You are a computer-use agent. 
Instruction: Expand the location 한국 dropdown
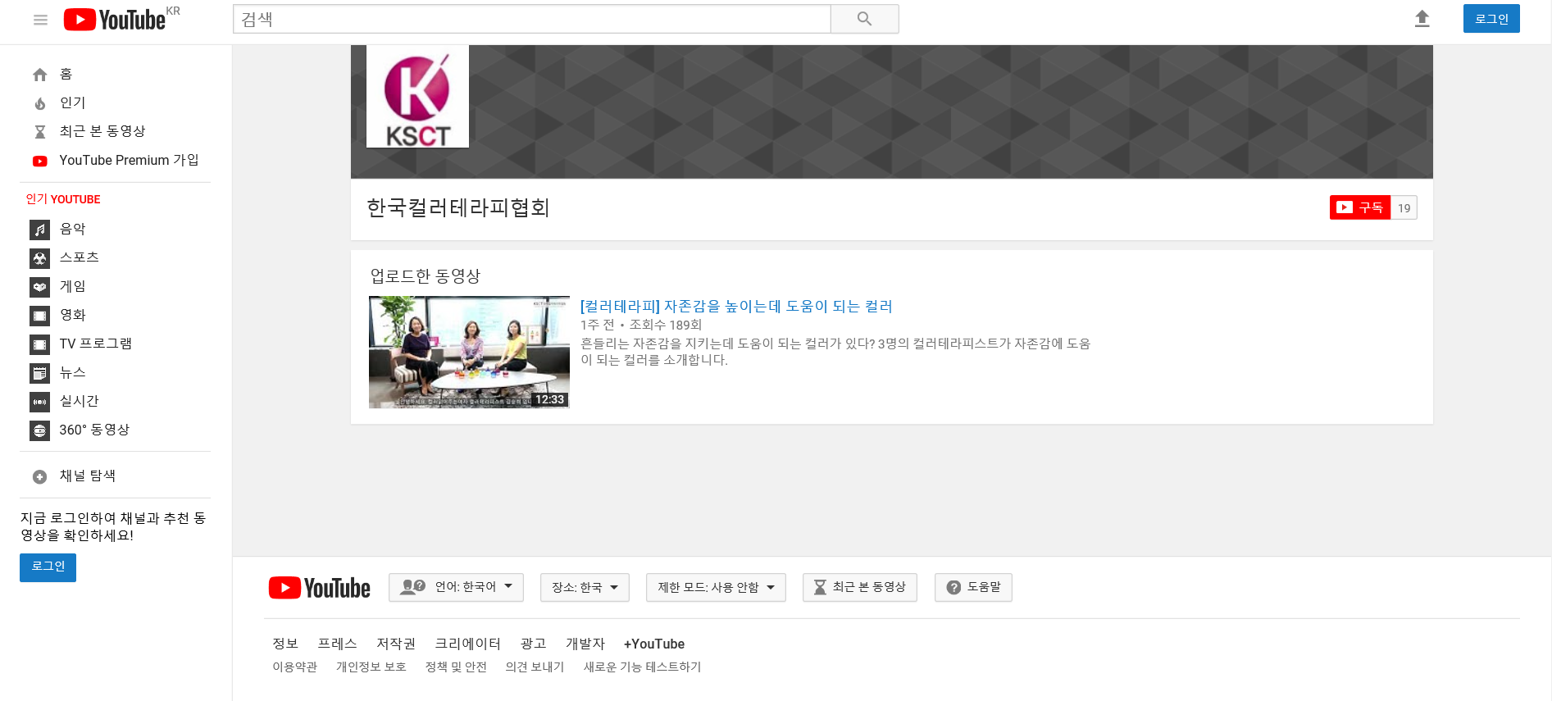point(585,587)
